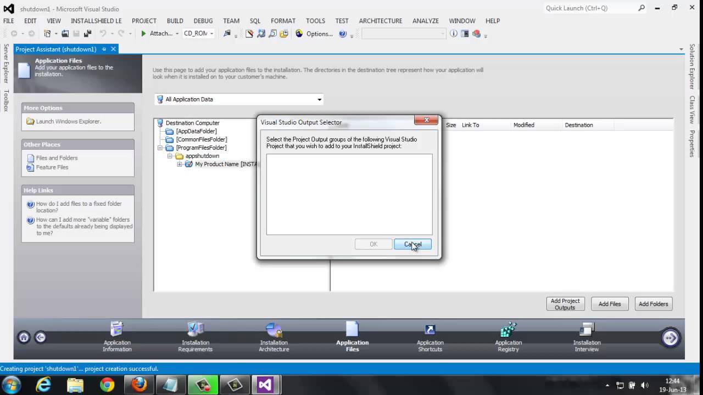
Task: Pin the Project Assistant tab
Action: click(104, 49)
